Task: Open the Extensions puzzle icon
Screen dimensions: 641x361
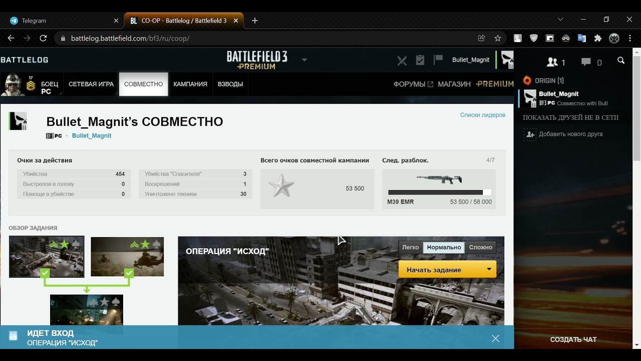Action: click(597, 38)
